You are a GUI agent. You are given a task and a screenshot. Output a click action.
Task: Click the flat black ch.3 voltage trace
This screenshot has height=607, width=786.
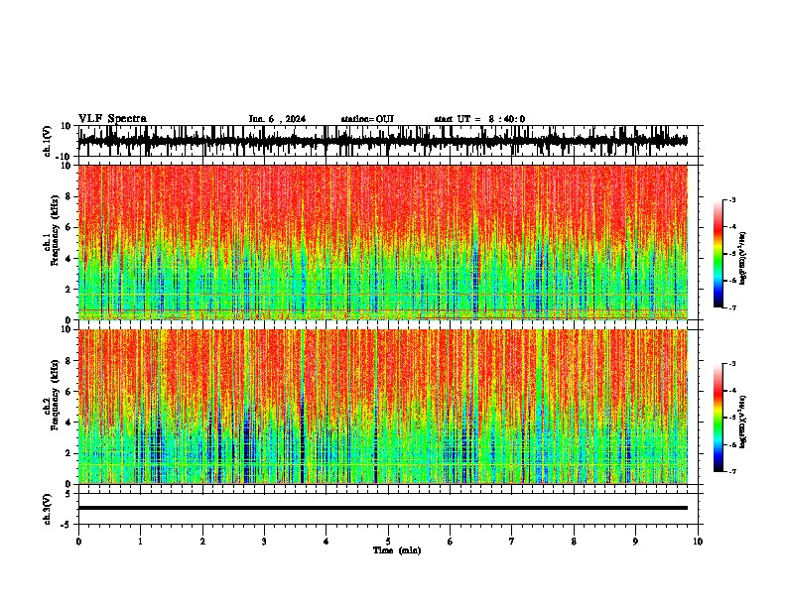pos(382,508)
